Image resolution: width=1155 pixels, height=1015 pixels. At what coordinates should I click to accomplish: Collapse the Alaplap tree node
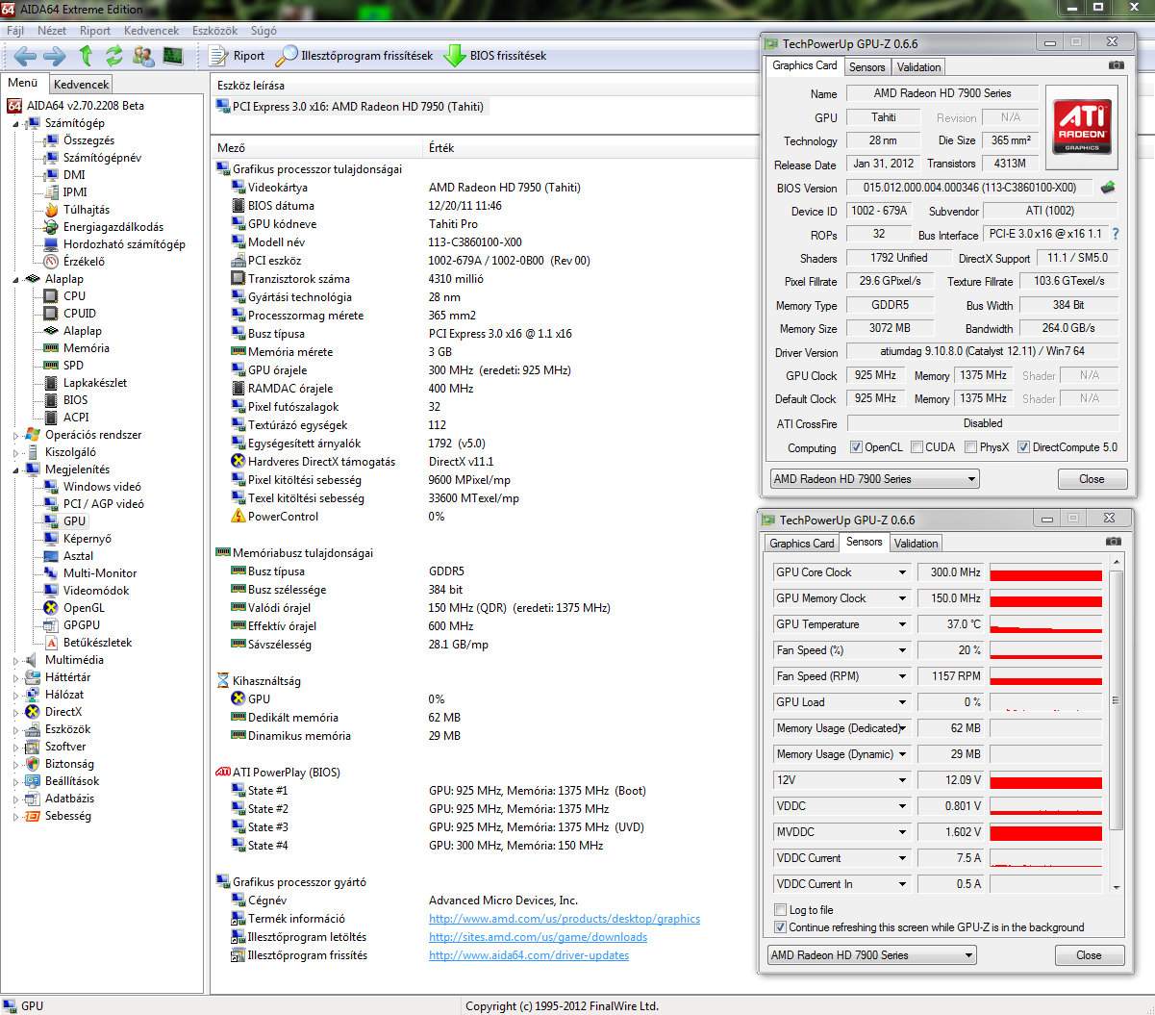click(16, 279)
